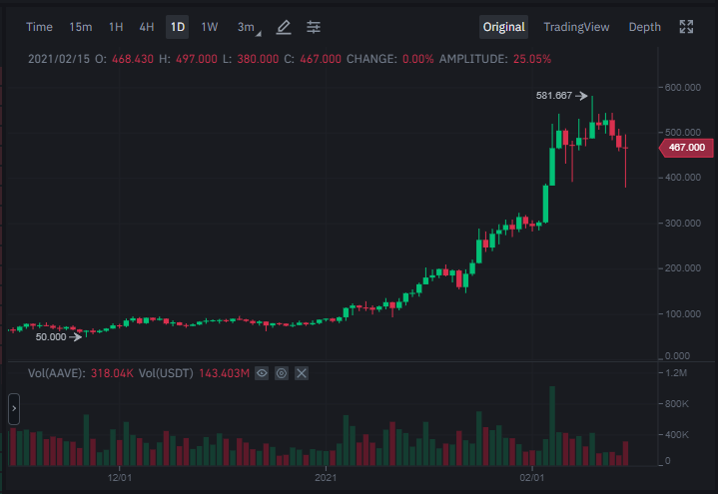The height and width of the screenshot is (494, 718).
Task: Open the chart indicator settings icon
Action: point(314,27)
